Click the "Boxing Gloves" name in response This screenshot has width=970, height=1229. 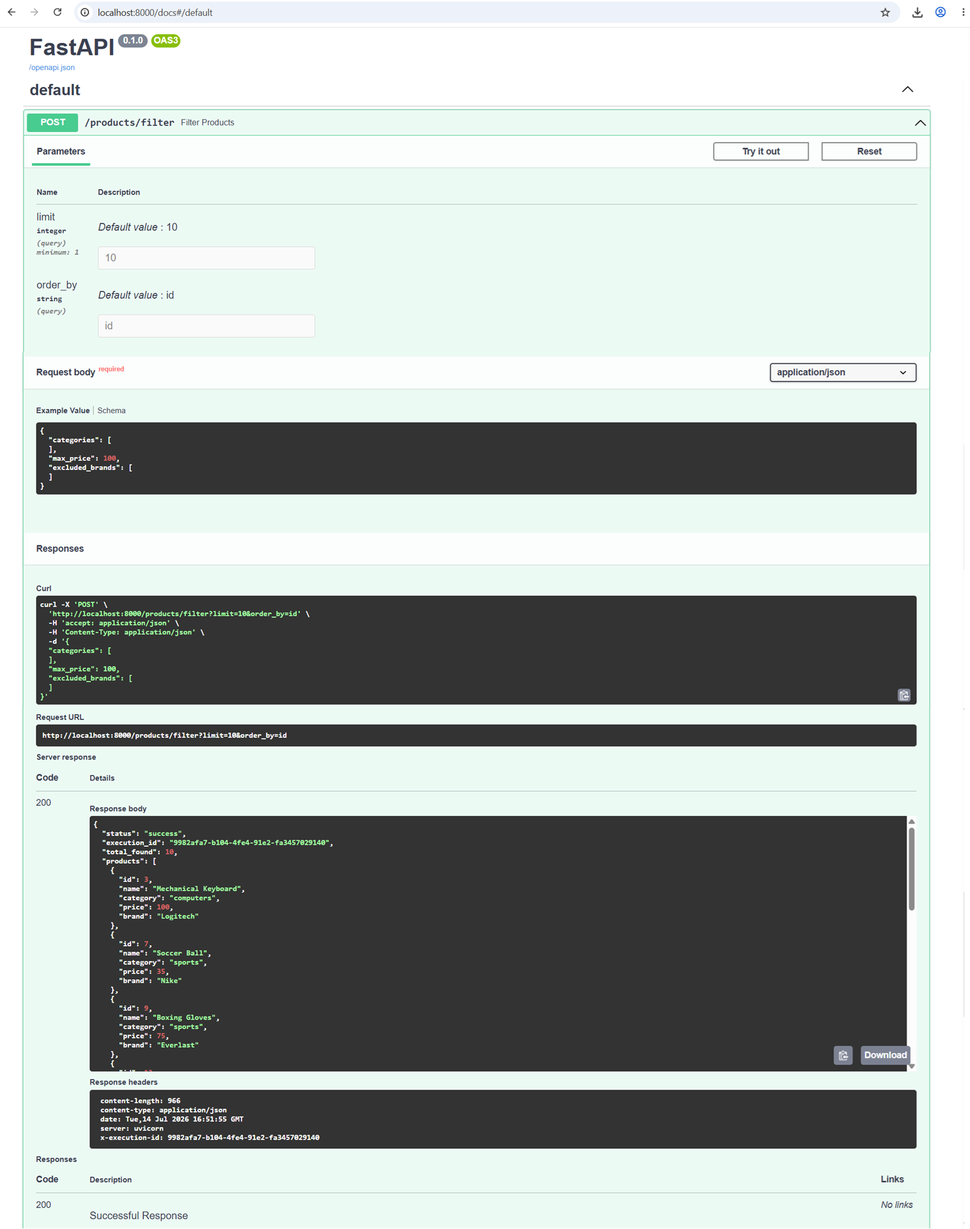pos(184,1018)
